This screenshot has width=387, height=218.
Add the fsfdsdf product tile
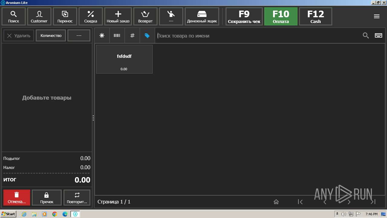coord(124,59)
